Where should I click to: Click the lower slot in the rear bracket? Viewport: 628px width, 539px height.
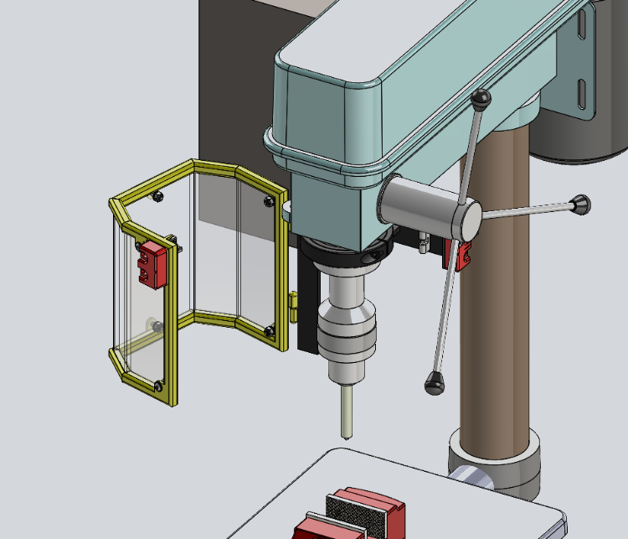[x=582, y=94]
